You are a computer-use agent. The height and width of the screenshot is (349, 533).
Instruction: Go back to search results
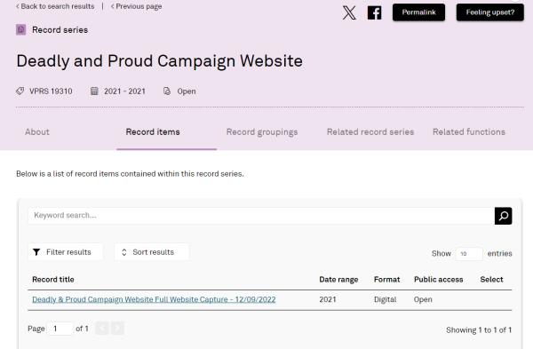(55, 6)
